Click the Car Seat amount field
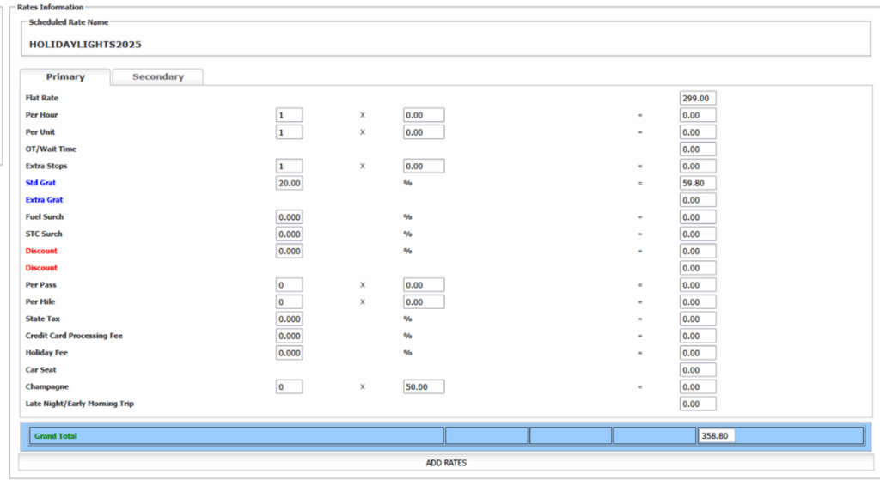 coord(697,370)
